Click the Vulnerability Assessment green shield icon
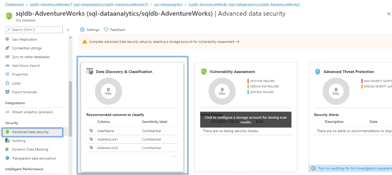This screenshot has height=175, width=392. 204,72
